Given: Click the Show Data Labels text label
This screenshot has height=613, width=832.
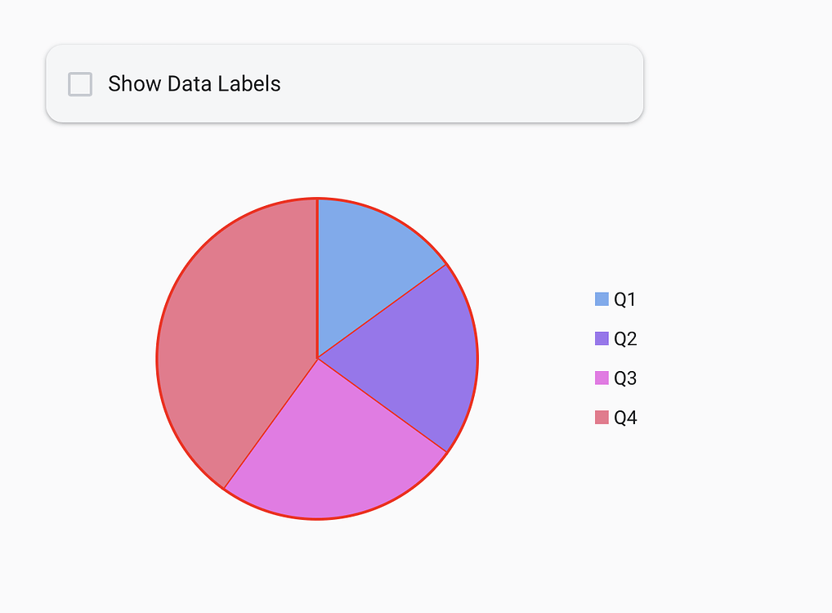Looking at the screenshot, I should point(194,83).
